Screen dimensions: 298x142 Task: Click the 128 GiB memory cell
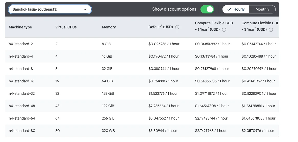click(x=108, y=93)
